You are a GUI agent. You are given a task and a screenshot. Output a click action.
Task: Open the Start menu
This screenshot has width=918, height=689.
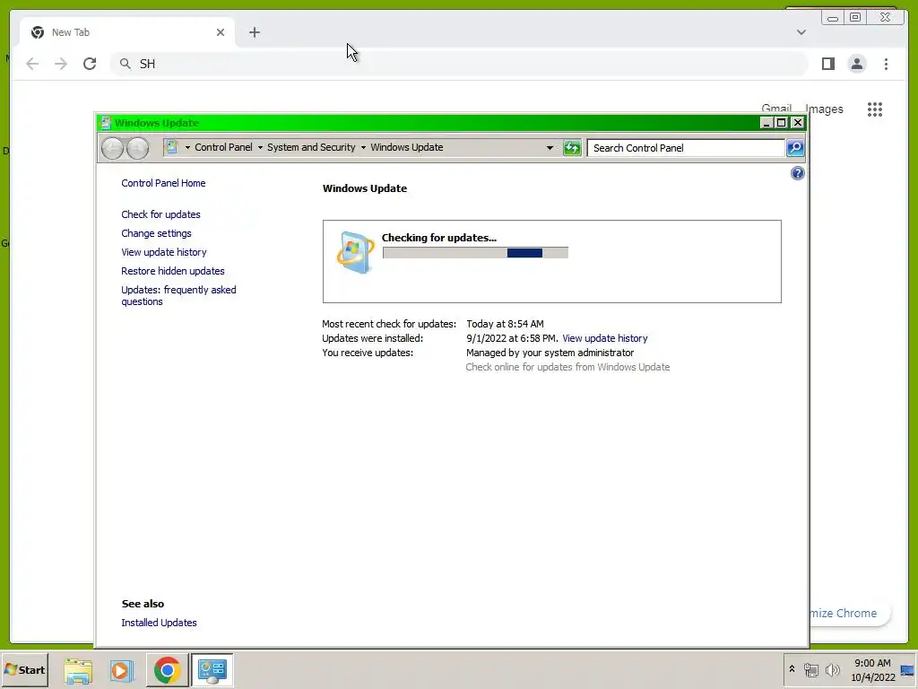coord(24,670)
